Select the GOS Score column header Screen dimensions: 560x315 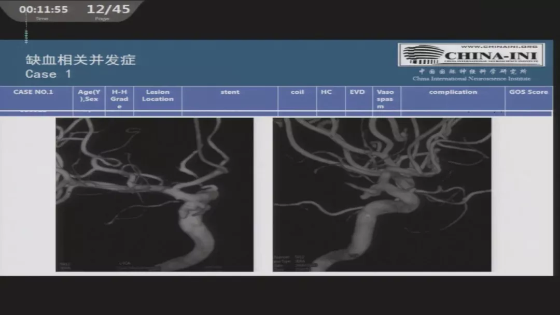click(x=528, y=92)
